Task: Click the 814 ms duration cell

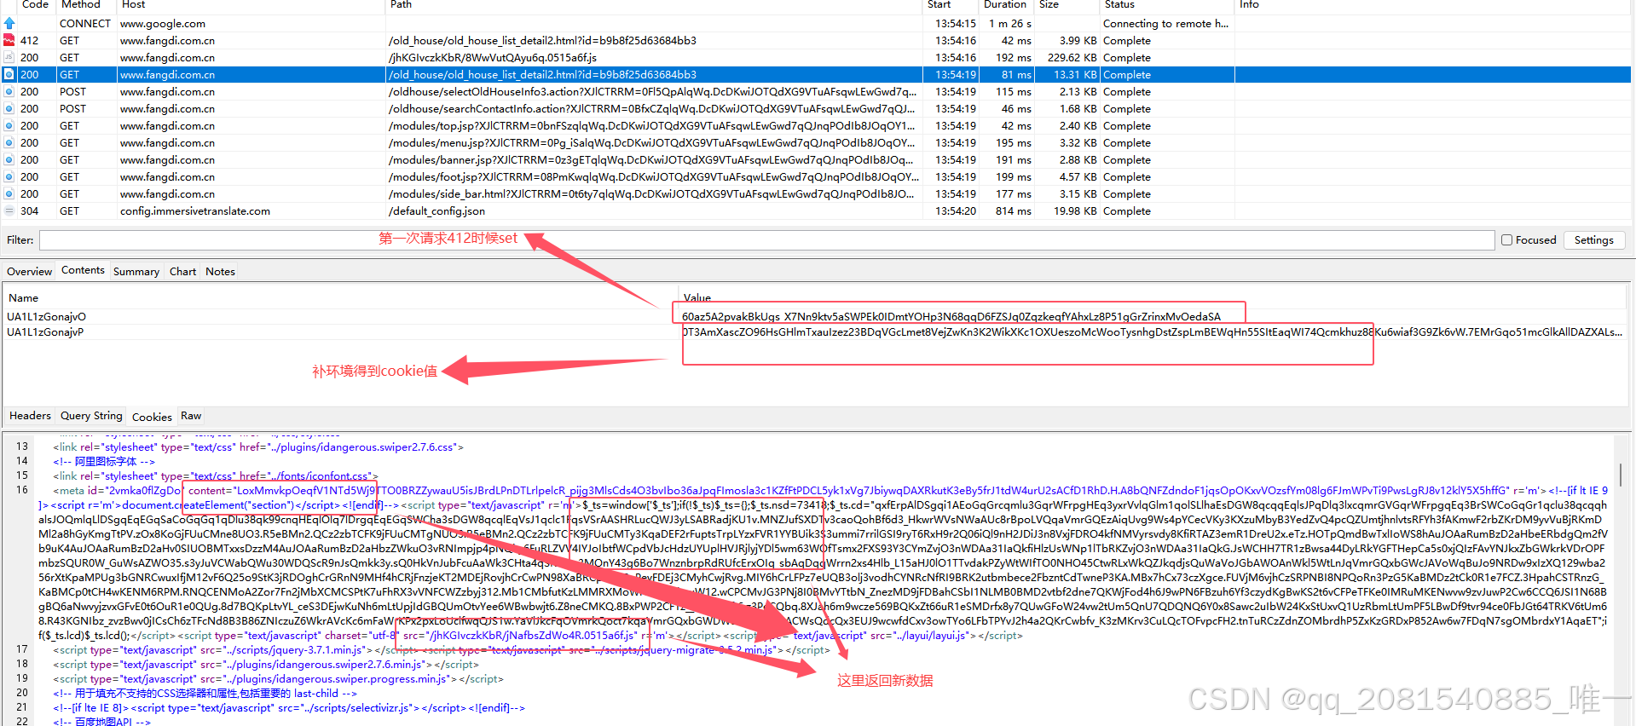Action: [1013, 210]
